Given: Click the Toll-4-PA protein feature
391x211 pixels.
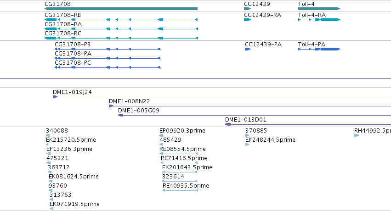Looking at the screenshot, I should tap(319, 49).
